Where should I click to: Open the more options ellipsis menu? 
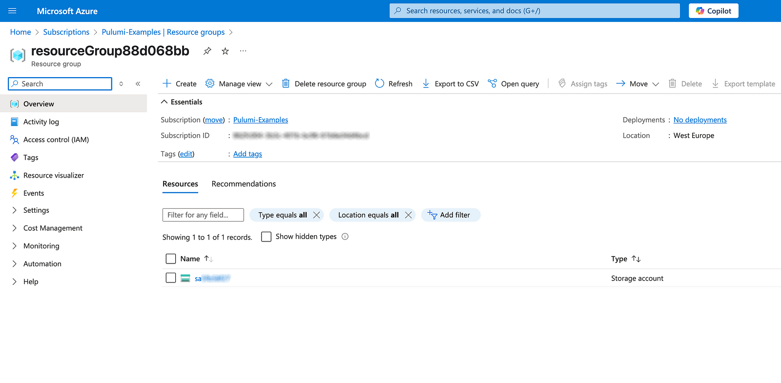243,51
